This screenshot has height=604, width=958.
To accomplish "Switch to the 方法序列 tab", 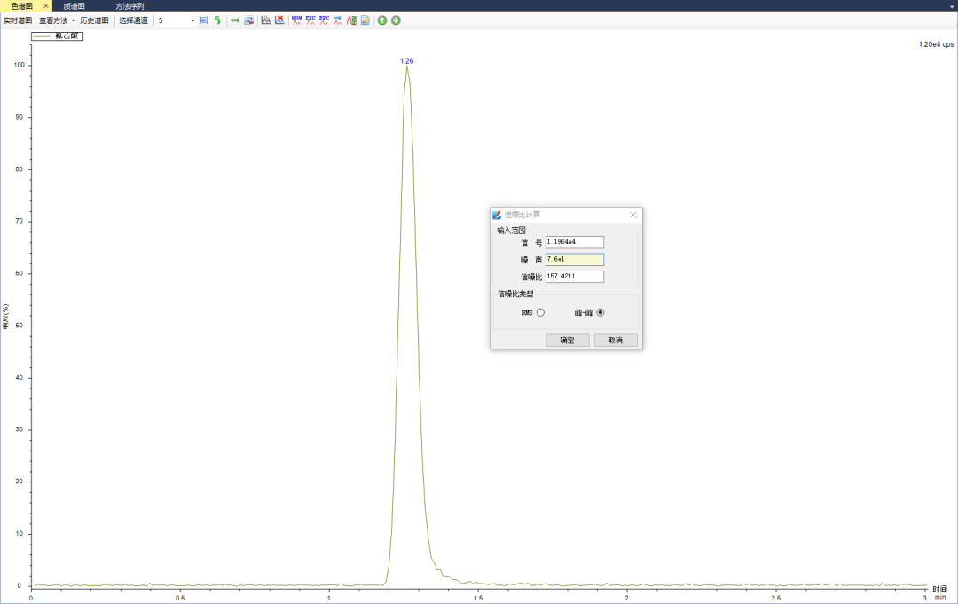I will pos(130,5).
